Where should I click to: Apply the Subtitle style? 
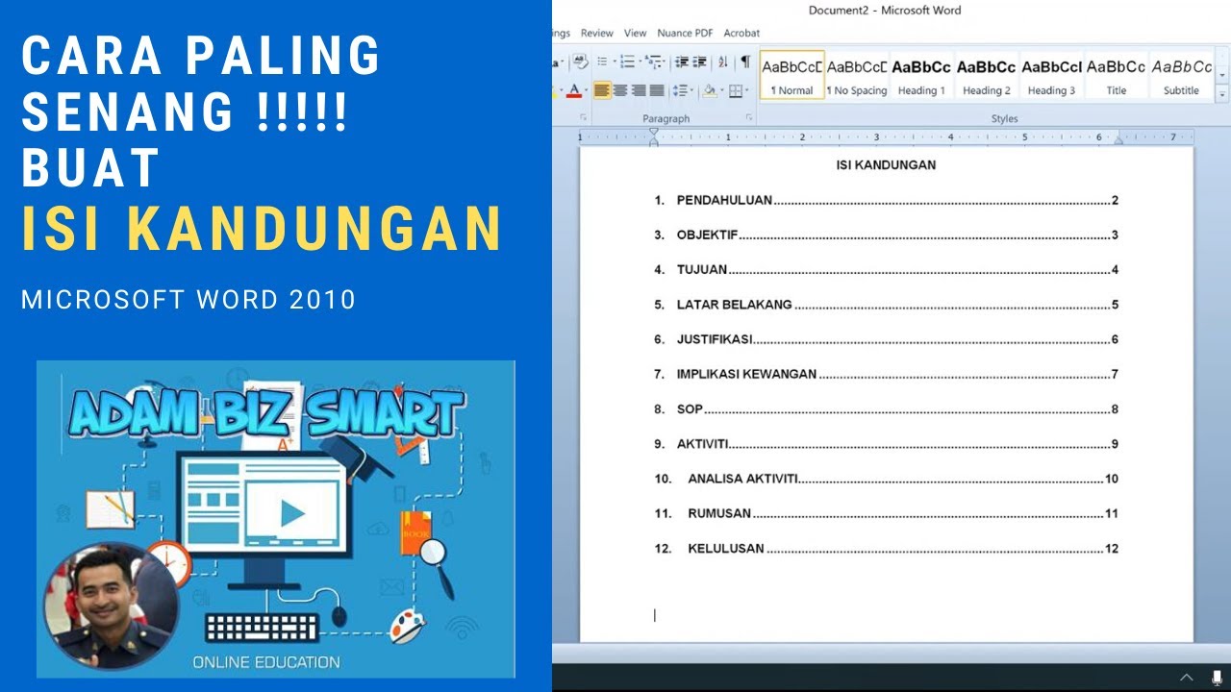(x=1182, y=75)
